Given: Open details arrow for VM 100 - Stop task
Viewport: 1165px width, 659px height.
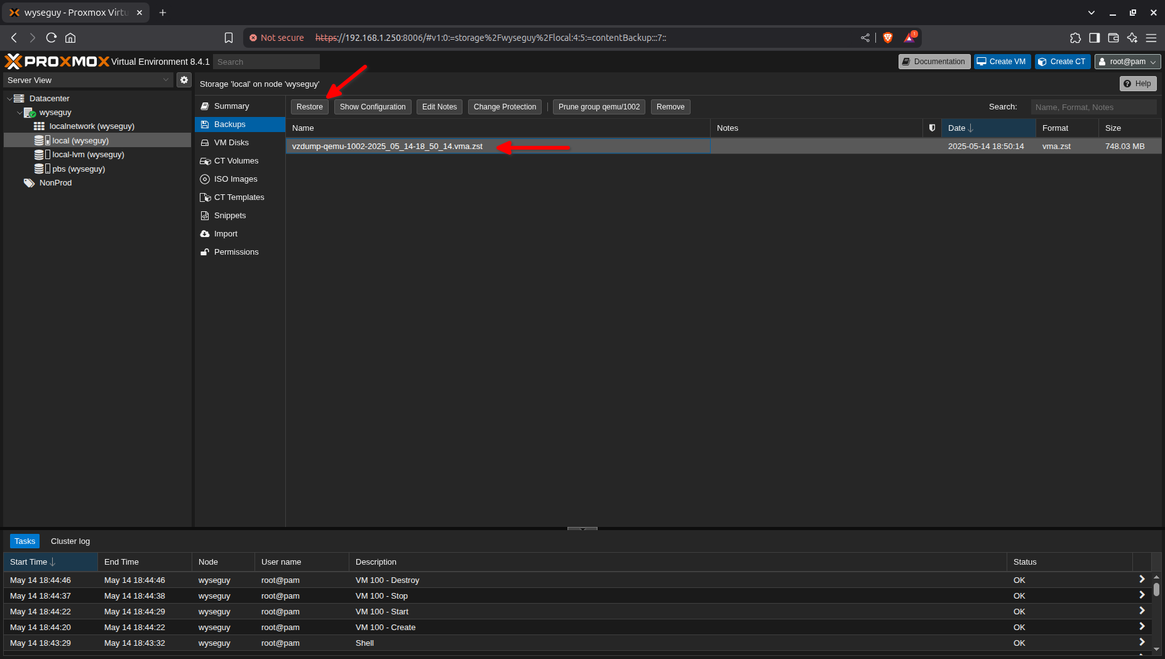Looking at the screenshot, I should tap(1142, 595).
